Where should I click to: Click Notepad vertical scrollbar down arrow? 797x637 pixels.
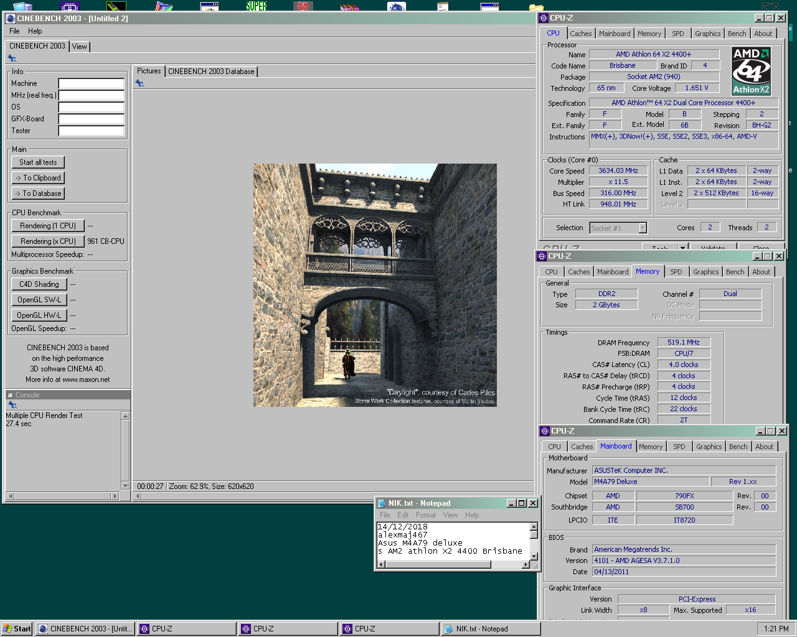pyautogui.click(x=534, y=556)
